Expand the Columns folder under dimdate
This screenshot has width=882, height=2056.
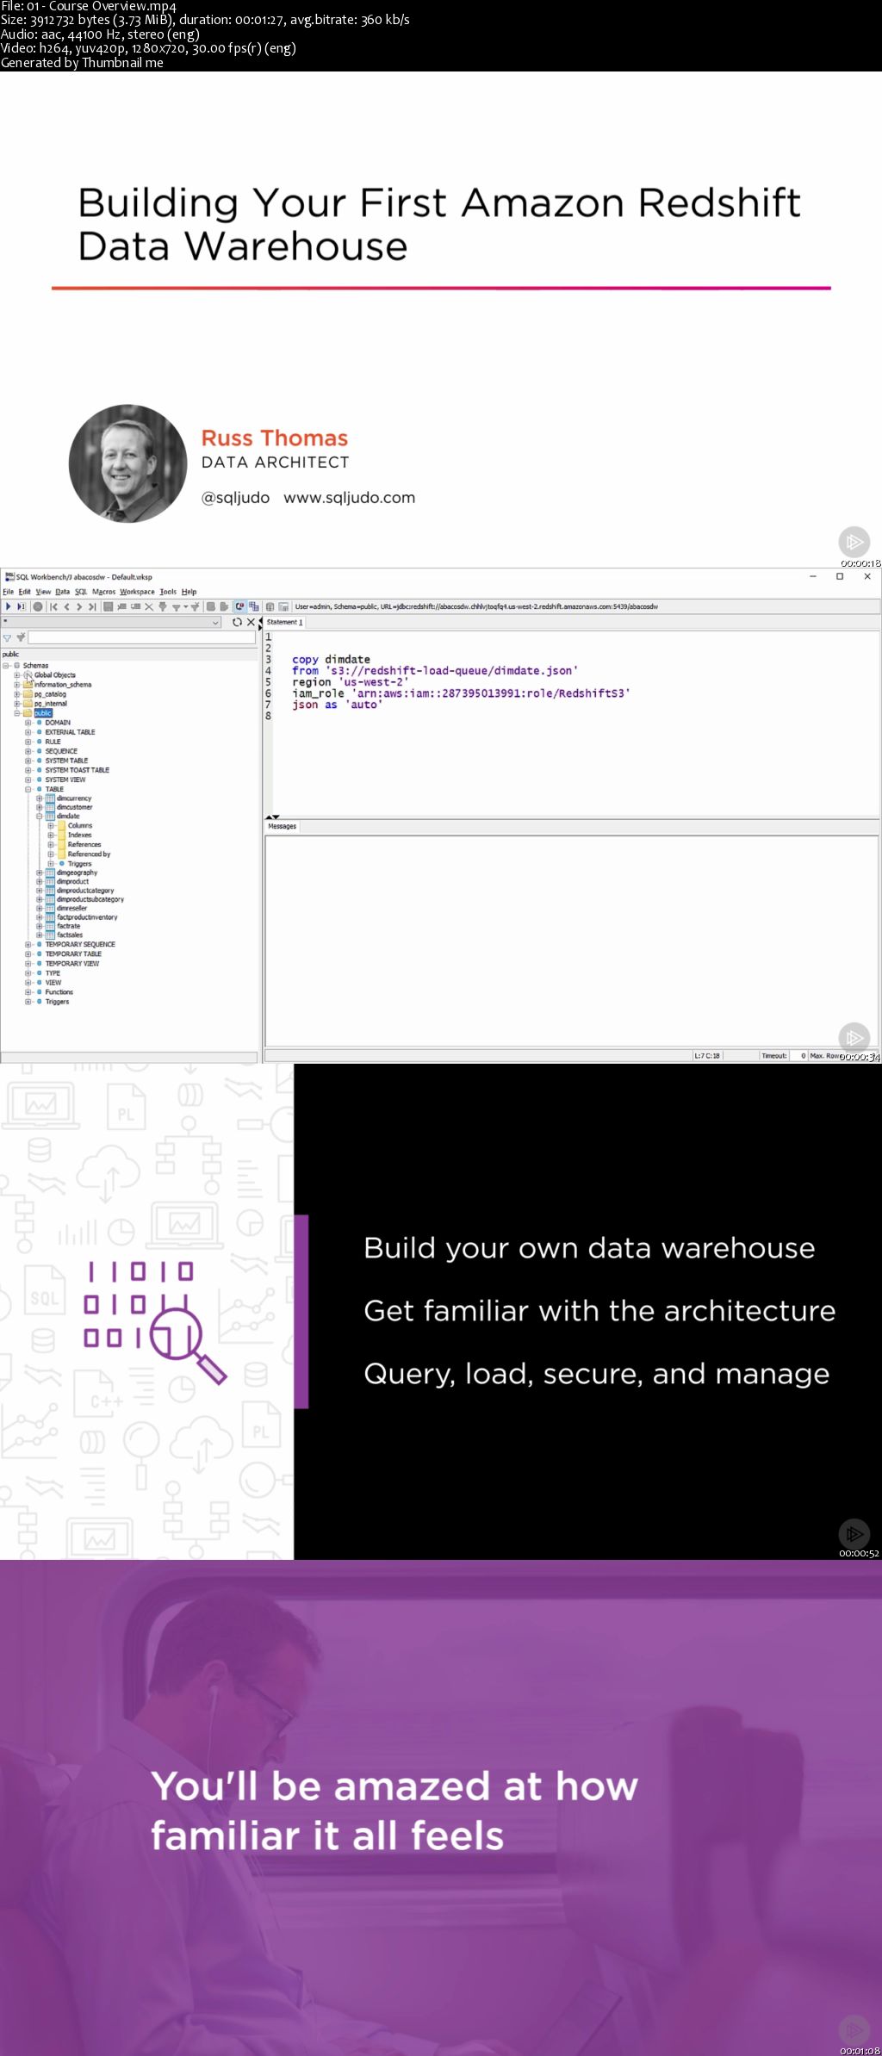pos(51,826)
